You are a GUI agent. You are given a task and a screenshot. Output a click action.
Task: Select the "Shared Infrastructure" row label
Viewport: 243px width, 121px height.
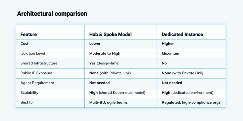coord(39,63)
